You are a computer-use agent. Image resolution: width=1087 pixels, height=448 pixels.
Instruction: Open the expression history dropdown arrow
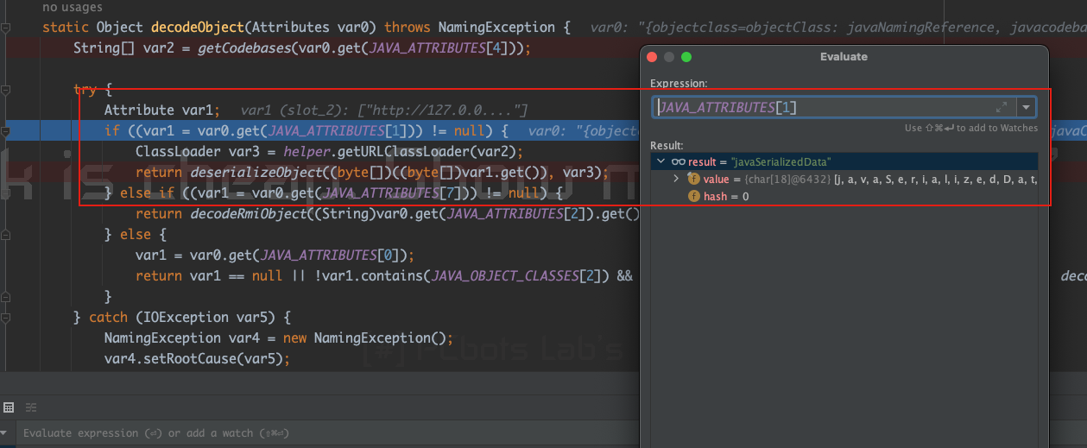(x=1026, y=108)
